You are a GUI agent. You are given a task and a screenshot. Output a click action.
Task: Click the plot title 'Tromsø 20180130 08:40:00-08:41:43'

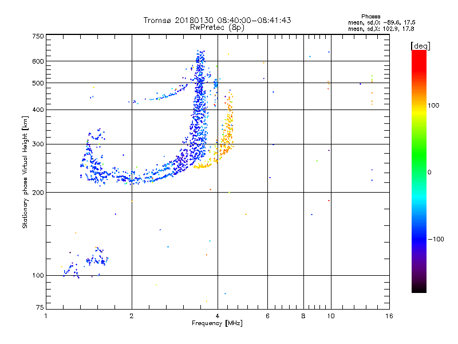tap(217, 20)
